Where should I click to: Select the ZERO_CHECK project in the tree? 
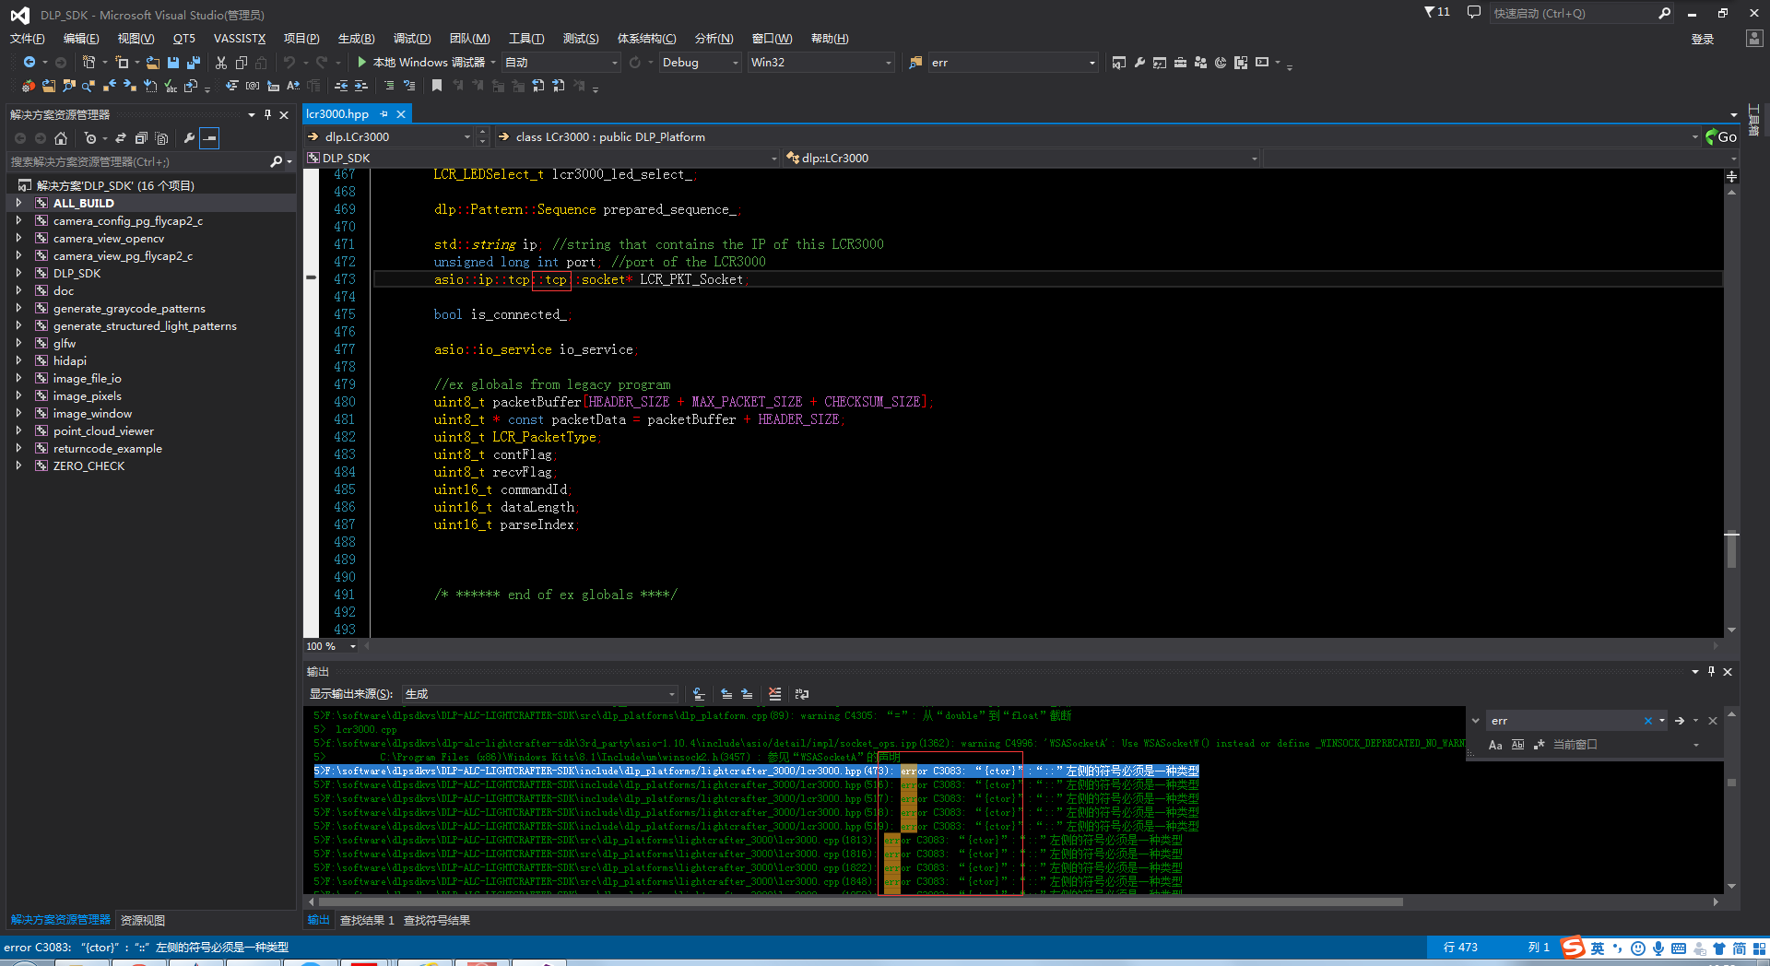pyautogui.click(x=88, y=465)
